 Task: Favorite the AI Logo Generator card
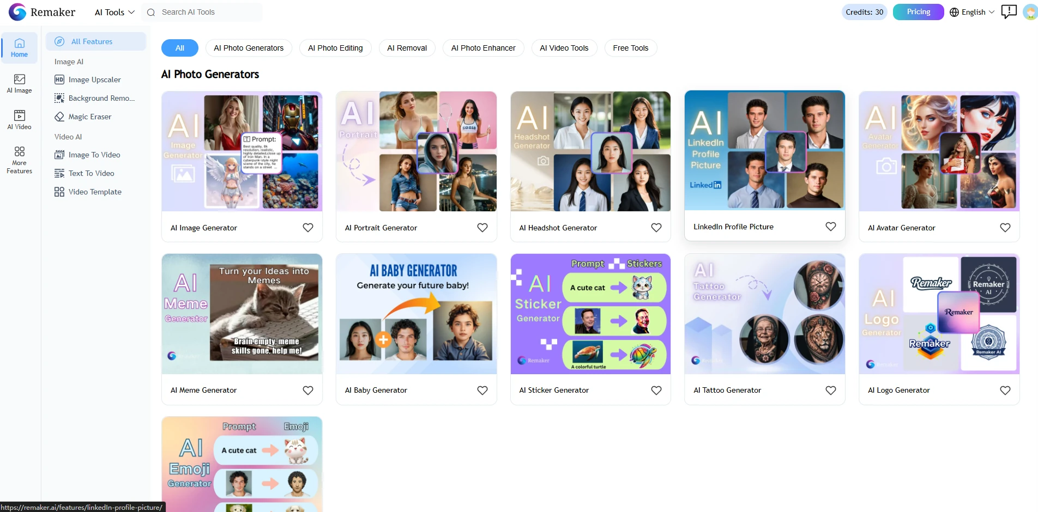(1005, 391)
